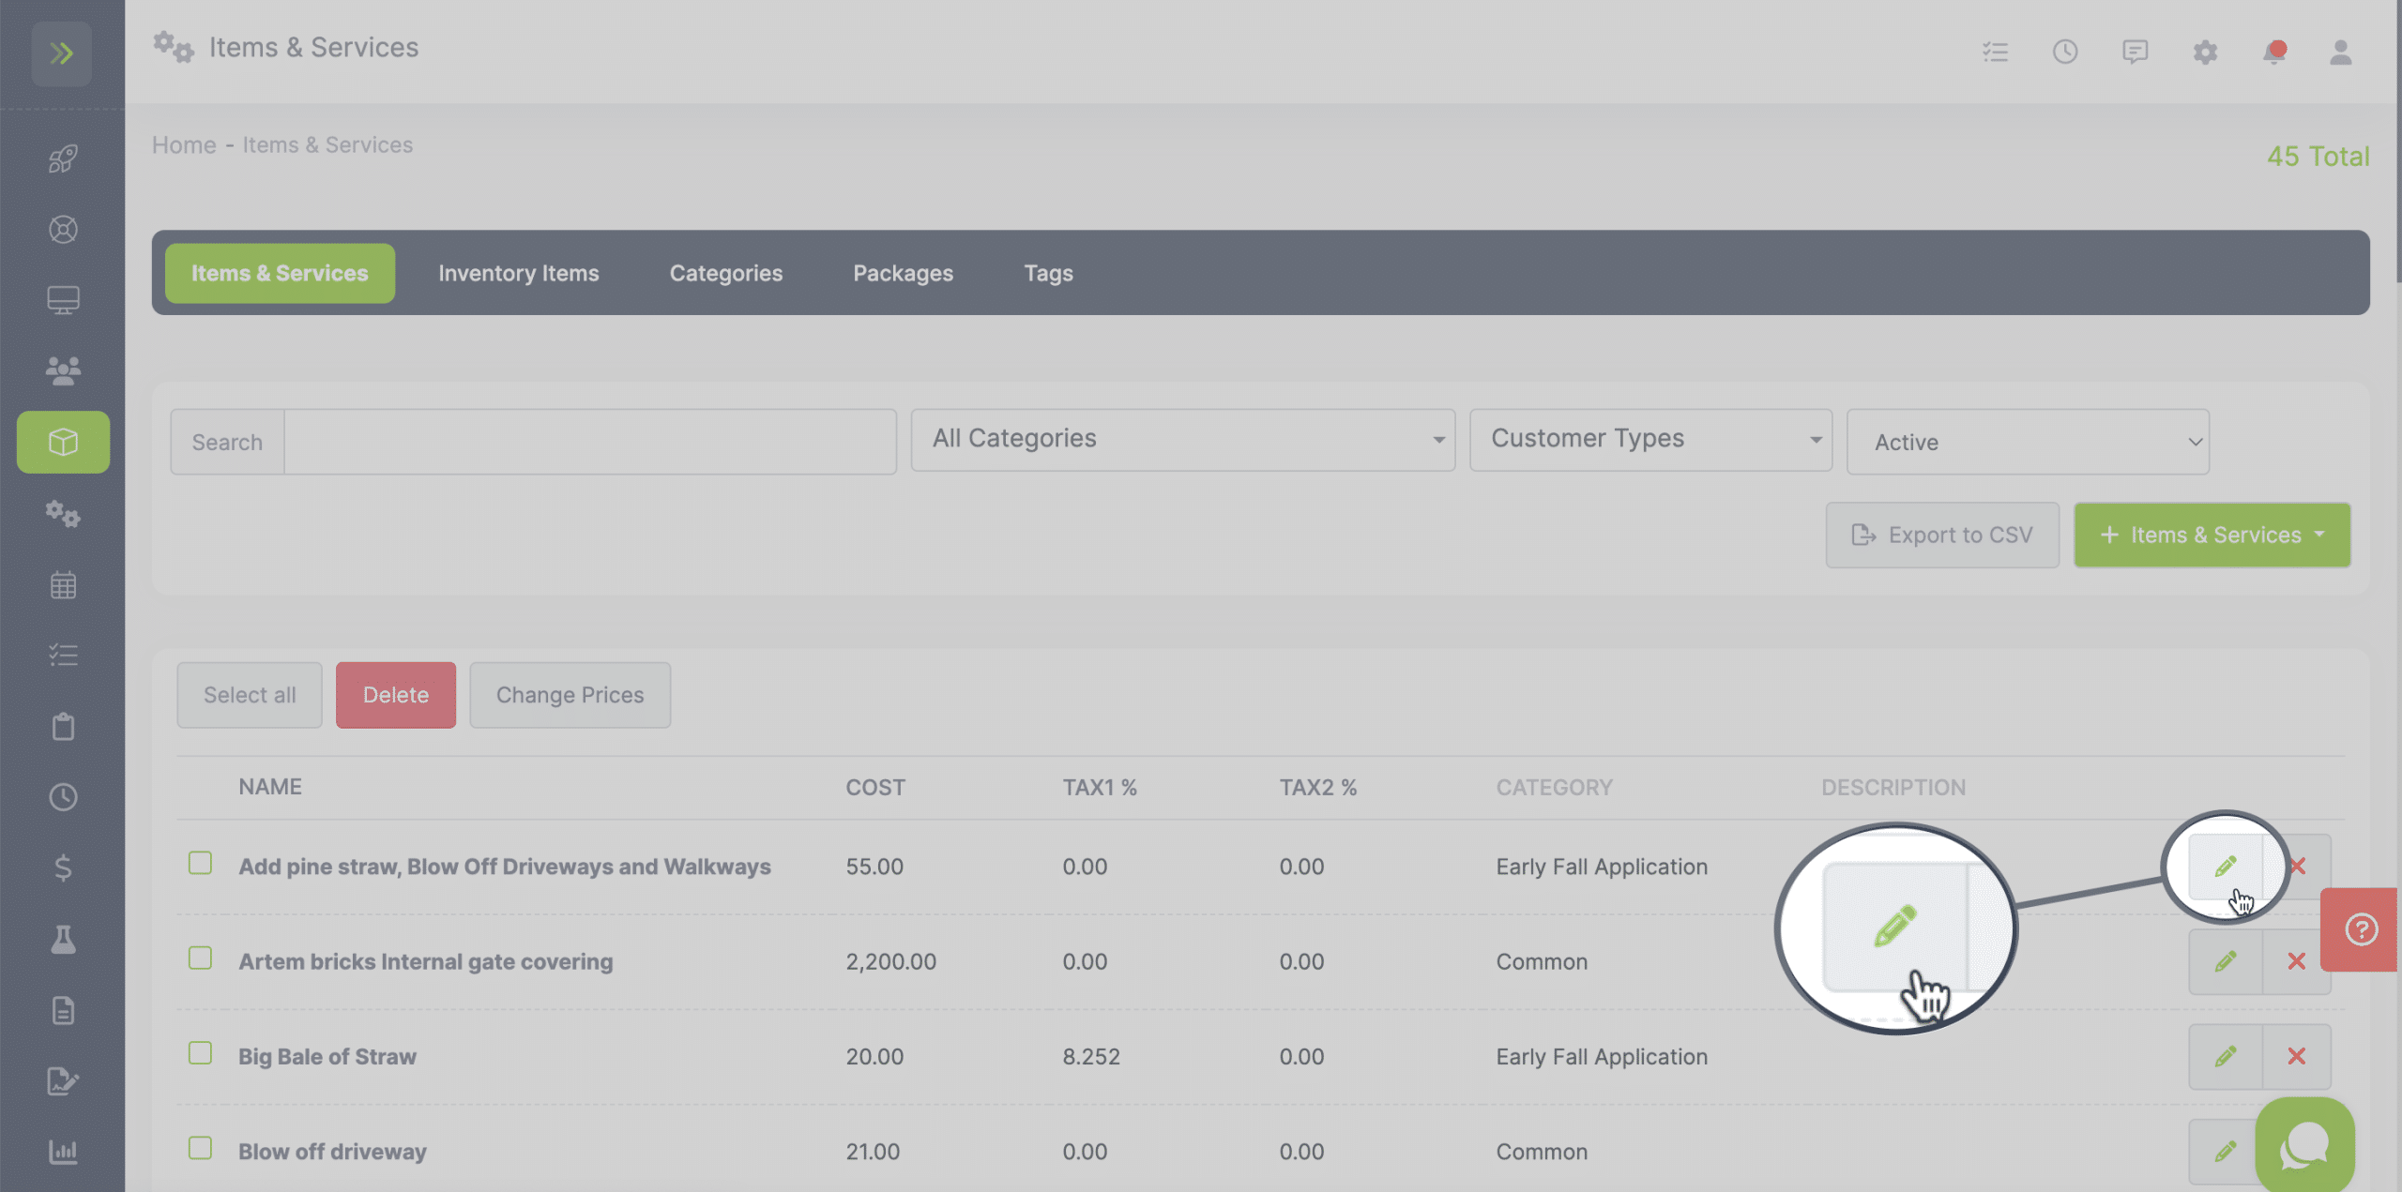Click into the Search input field

pyautogui.click(x=590, y=442)
